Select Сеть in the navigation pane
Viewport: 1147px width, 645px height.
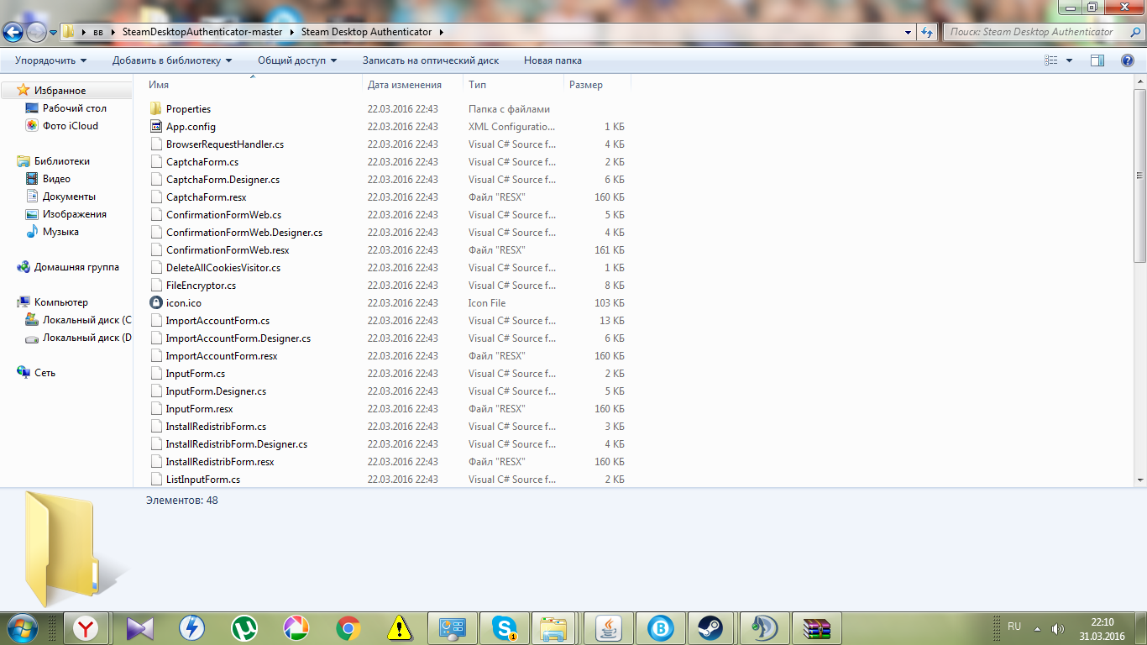[45, 373]
